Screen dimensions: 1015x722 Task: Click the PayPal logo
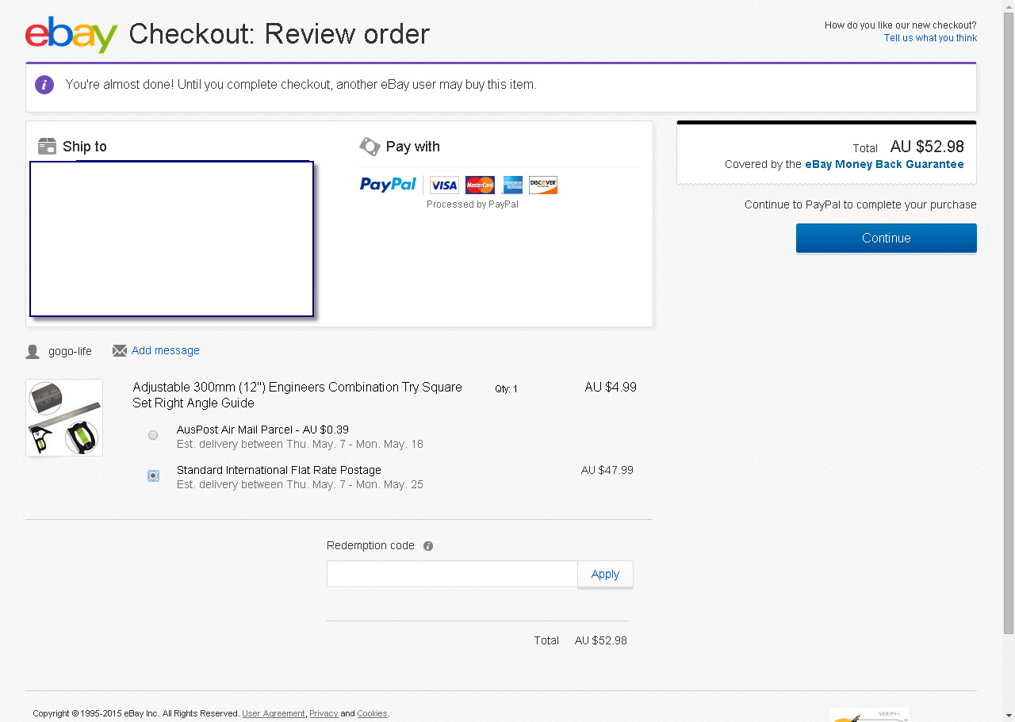388,185
